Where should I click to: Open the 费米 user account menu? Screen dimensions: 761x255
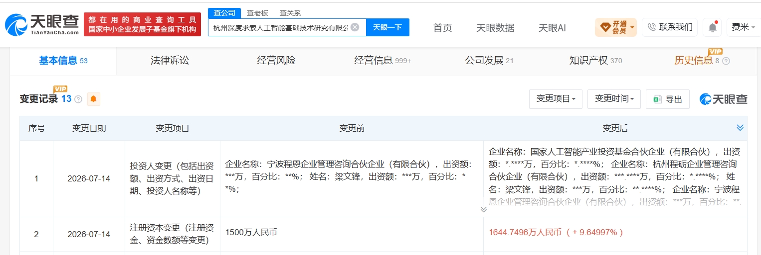[x=744, y=27]
